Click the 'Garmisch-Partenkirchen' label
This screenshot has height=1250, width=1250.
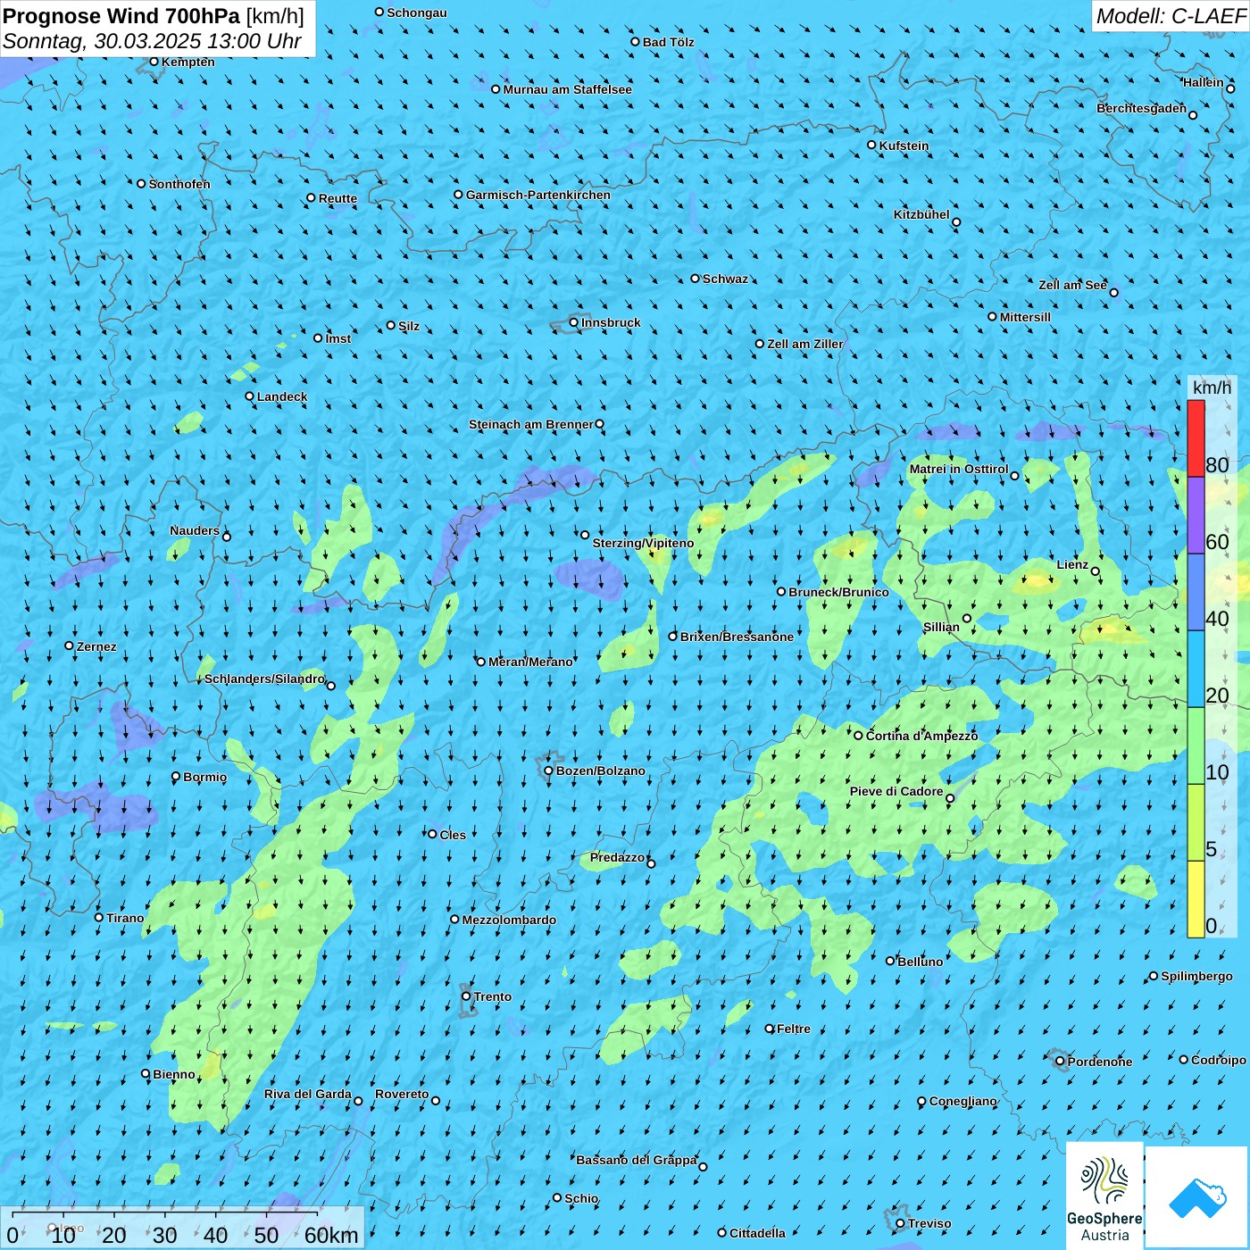click(538, 195)
